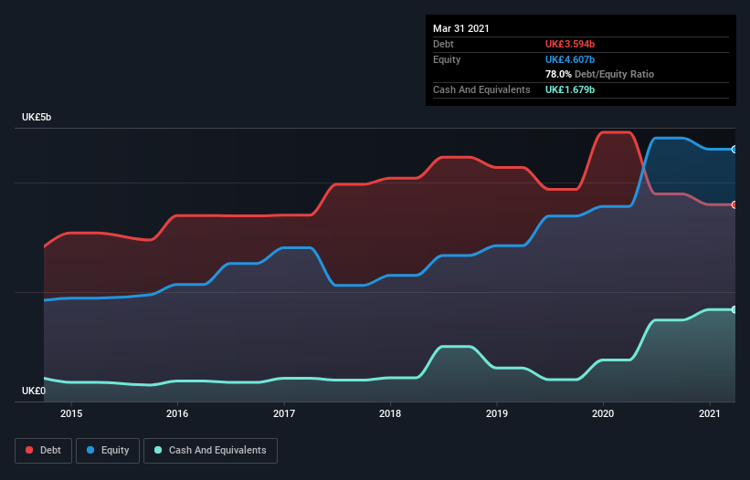Toggle the Equity series legend button
Viewport: 750px width, 480px height.
point(108,451)
